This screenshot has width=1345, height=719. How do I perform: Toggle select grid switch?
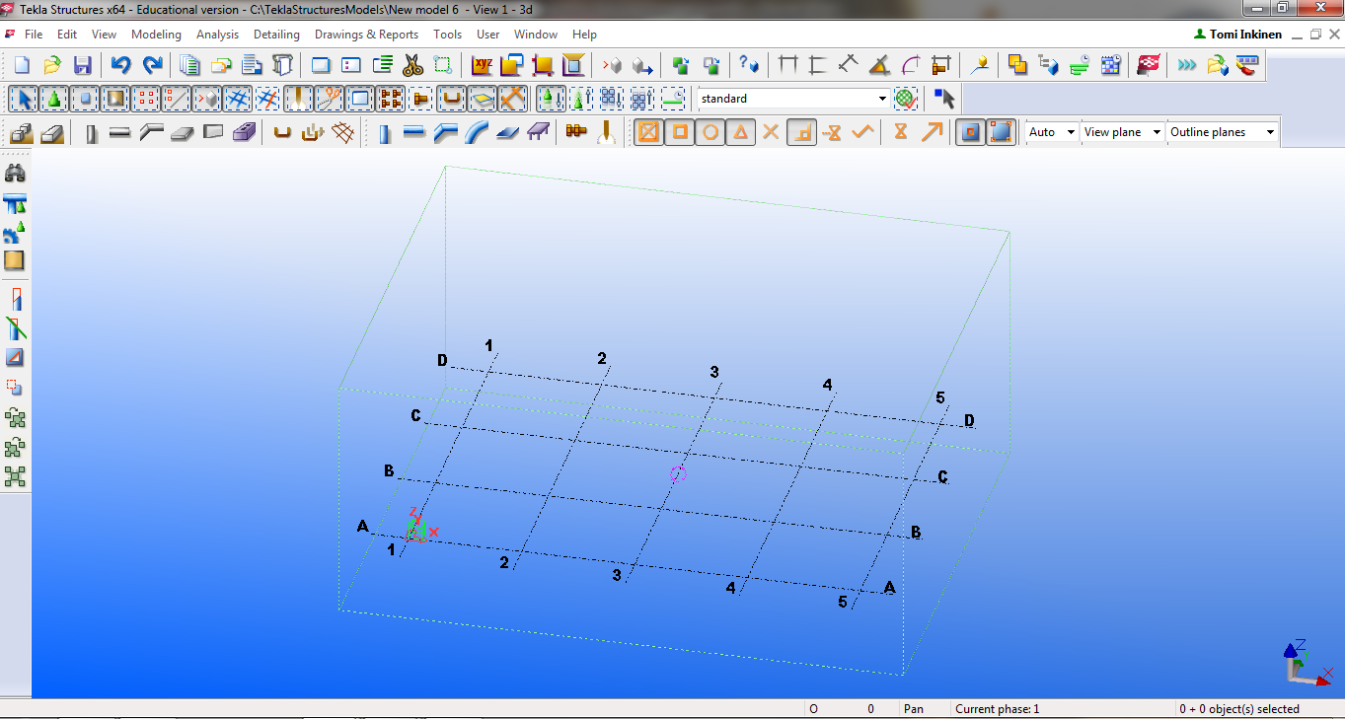tap(237, 99)
